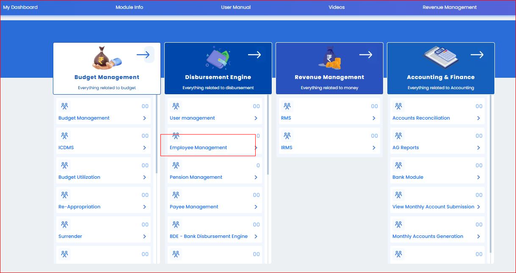Viewport: 516px width, 273px height.
Task: Click the arrow on the Budget Management card
Action: pyautogui.click(x=143, y=55)
